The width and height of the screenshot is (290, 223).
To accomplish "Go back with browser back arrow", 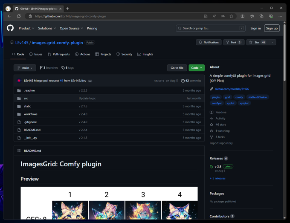I will tap(9, 16).
